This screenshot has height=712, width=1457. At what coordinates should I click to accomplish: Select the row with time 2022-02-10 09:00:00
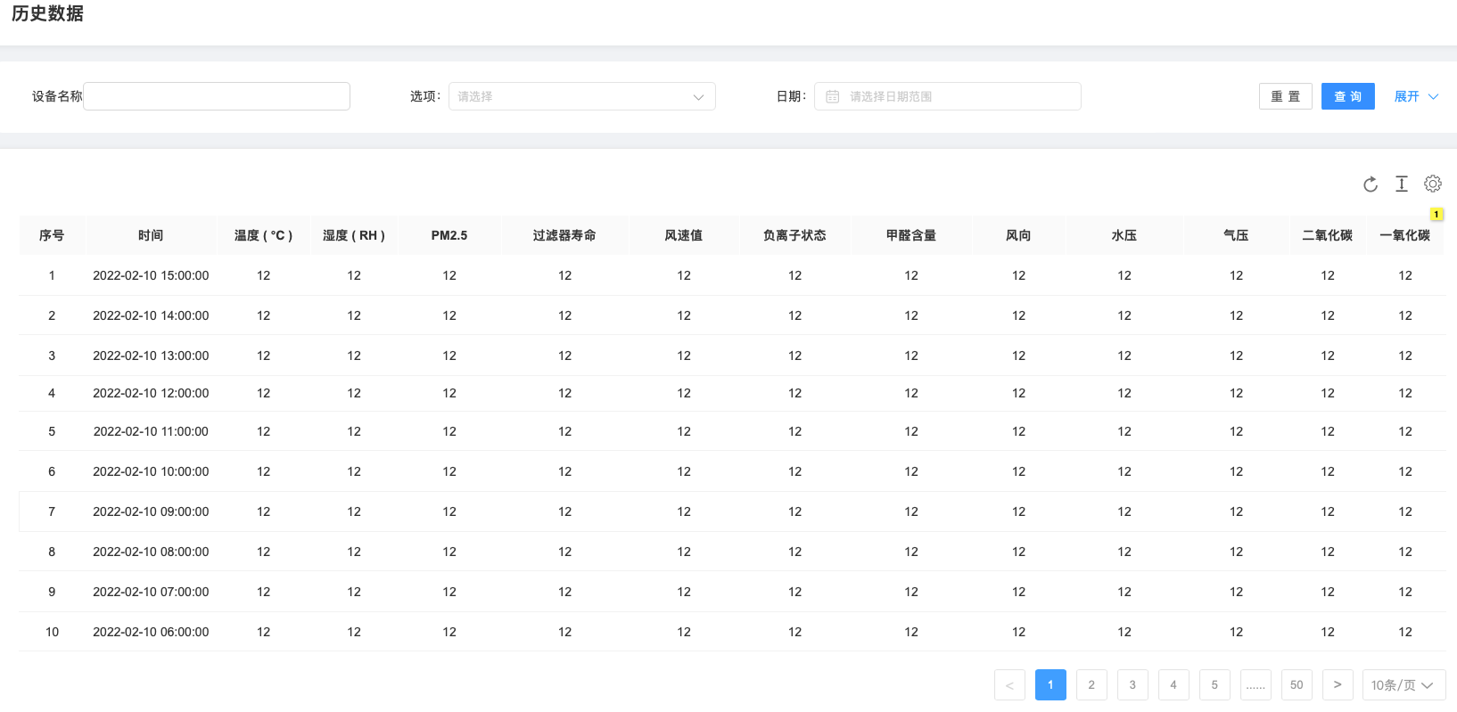pos(732,511)
